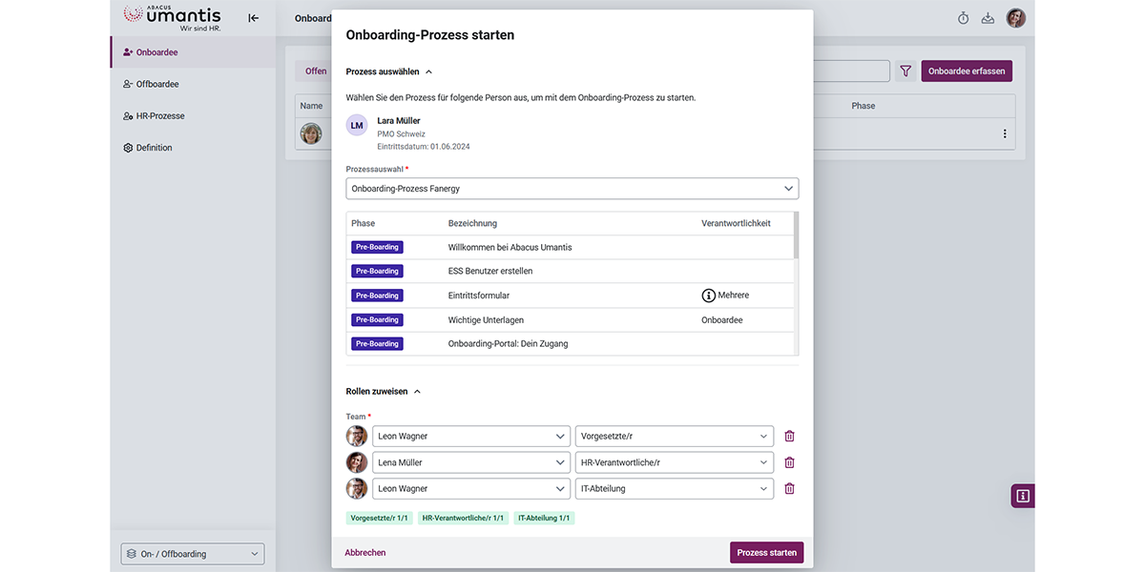The width and height of the screenshot is (1145, 572).
Task: Click the download inbox icon
Action: [x=988, y=18]
